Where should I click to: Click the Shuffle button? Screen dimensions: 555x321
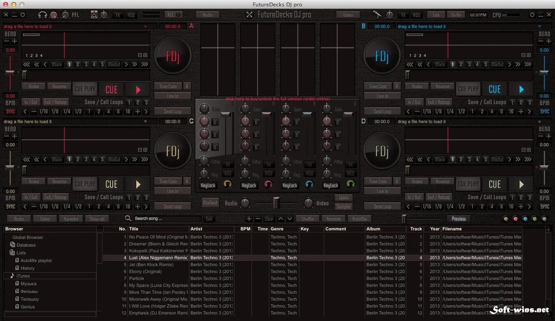click(x=308, y=219)
